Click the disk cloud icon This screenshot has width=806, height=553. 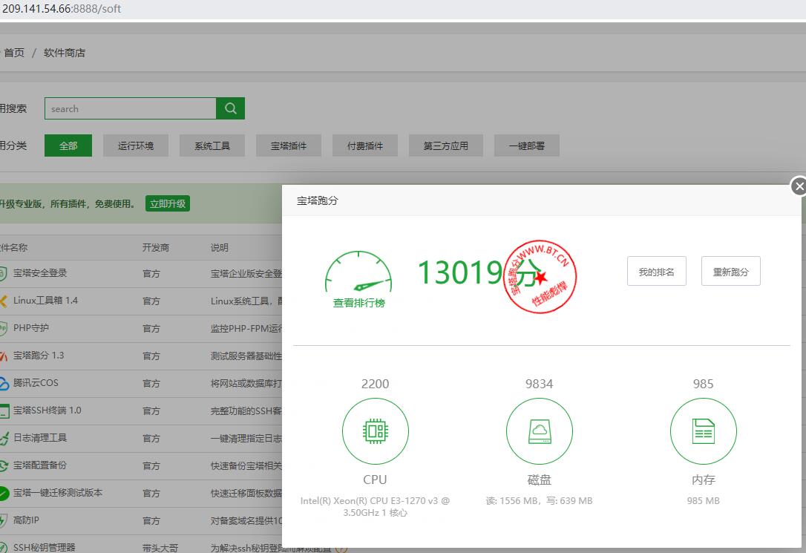[539, 431]
